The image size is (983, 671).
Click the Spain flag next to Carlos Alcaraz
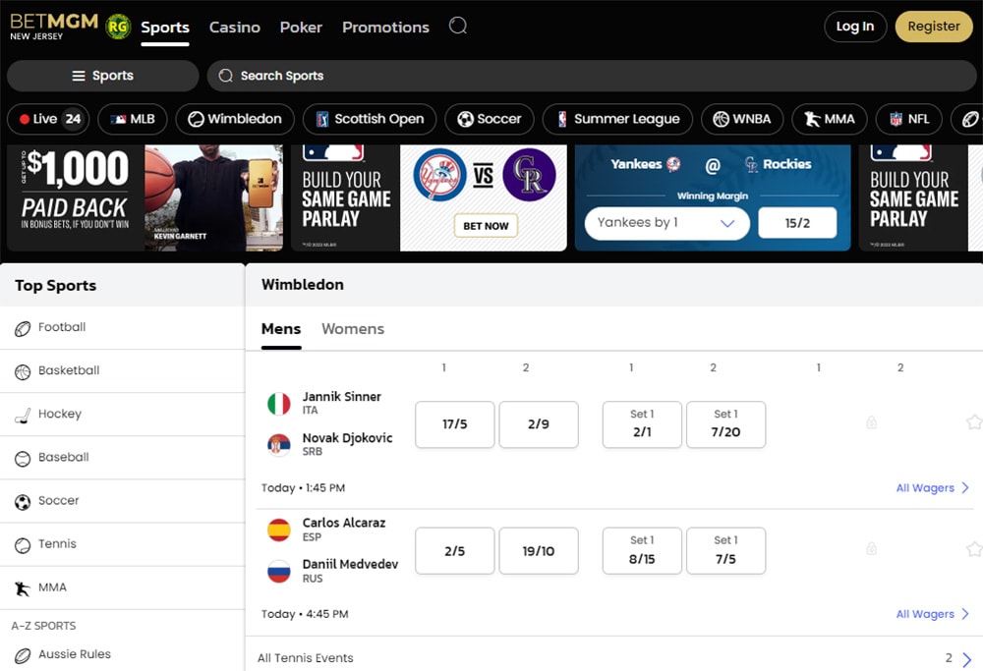point(279,531)
